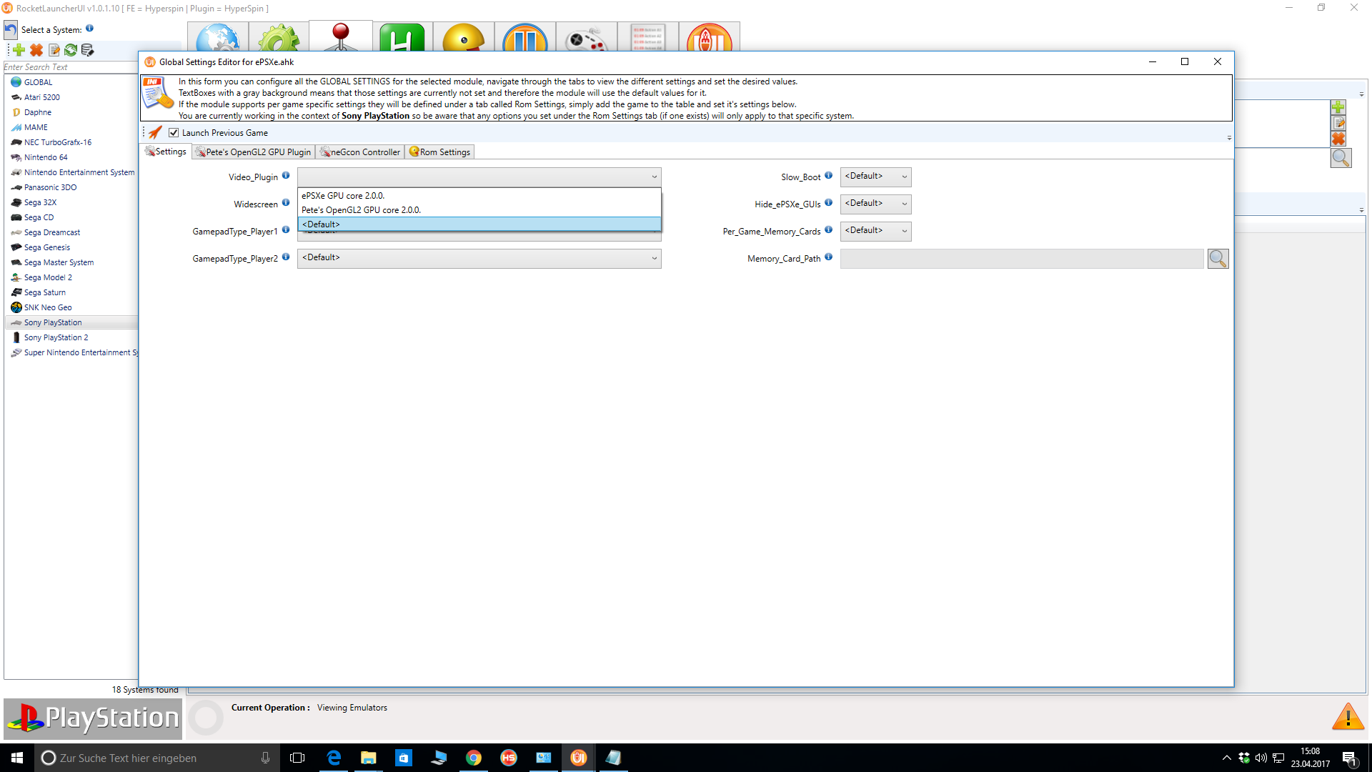Click the top overflow arrow in right panel

(x=1361, y=94)
